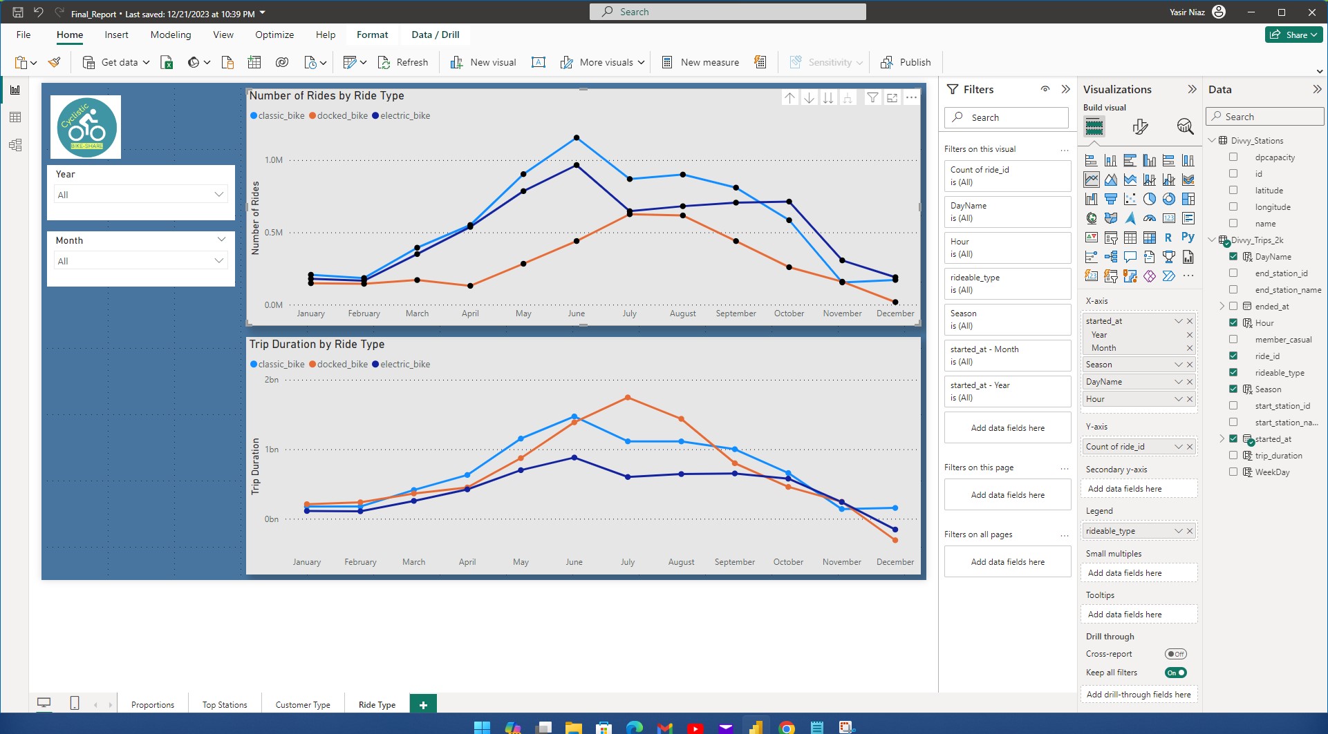Click the Refresh button
The width and height of the screenshot is (1328, 734).
tap(403, 62)
